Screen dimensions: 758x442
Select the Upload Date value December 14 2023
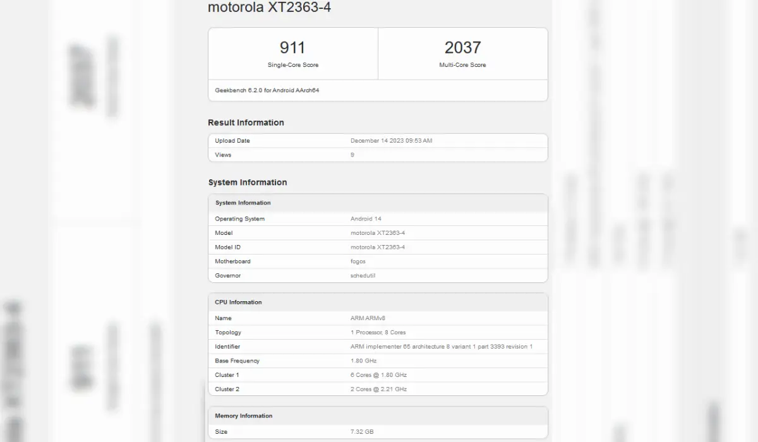(391, 141)
